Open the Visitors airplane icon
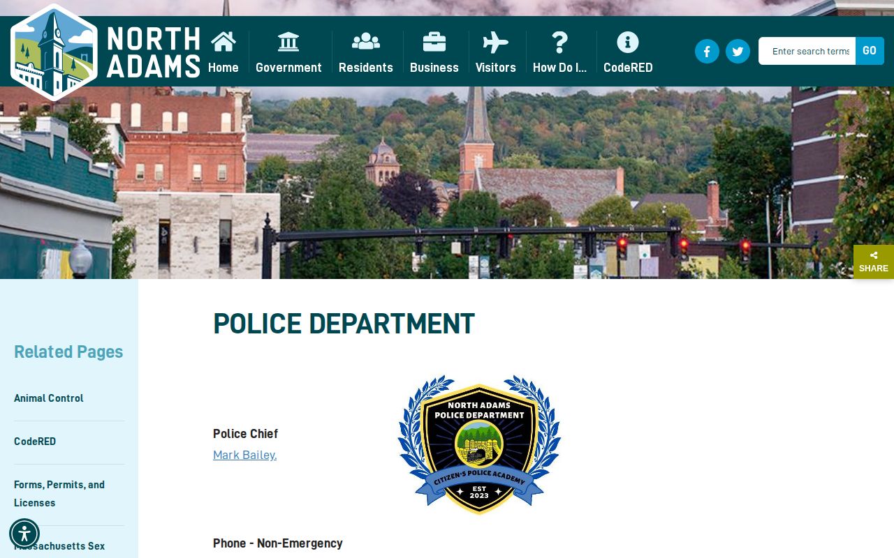894x558 pixels. pos(496,42)
